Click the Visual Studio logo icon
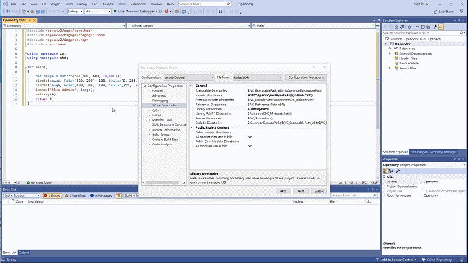Screen dimensions: 468x263 click(5, 4)
